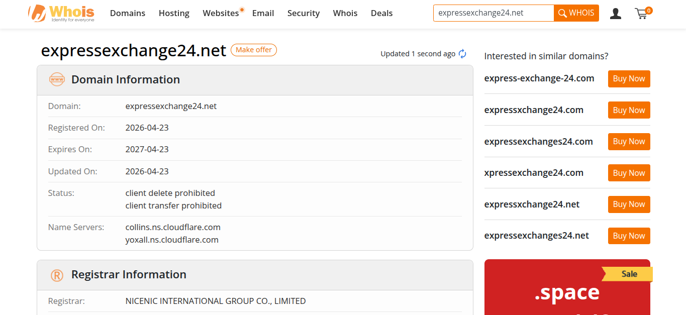686x315 pixels.
Task: Open the Hosting menu
Action: click(x=174, y=13)
